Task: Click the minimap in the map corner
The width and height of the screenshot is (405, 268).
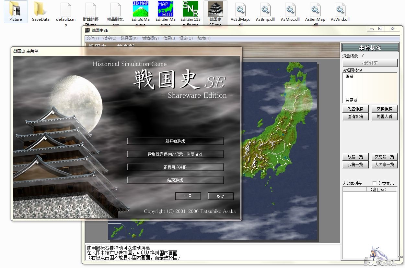Action: 117,231
